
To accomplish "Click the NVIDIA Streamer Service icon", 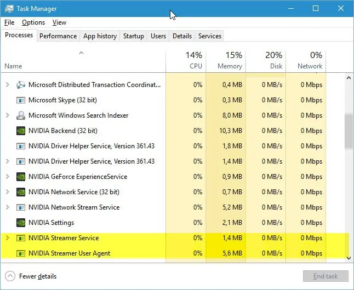I will [x=20, y=238].
